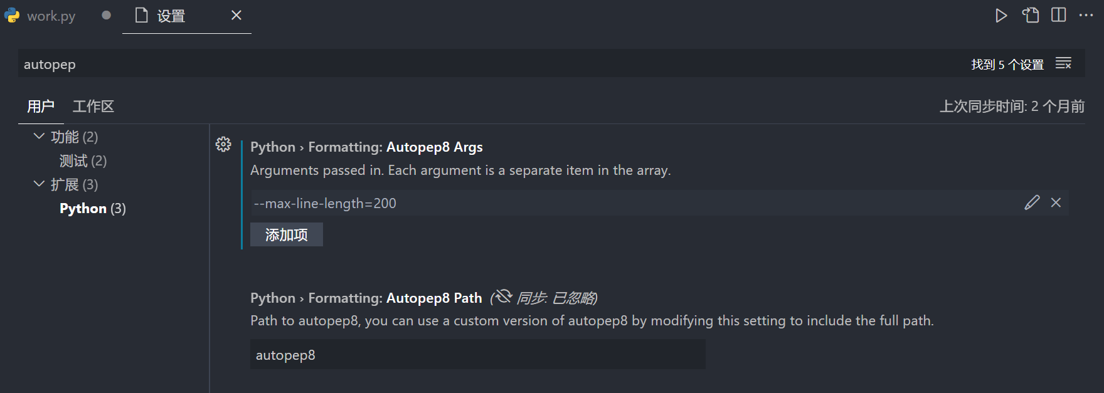Clear the settings search input icon

coord(1063,64)
